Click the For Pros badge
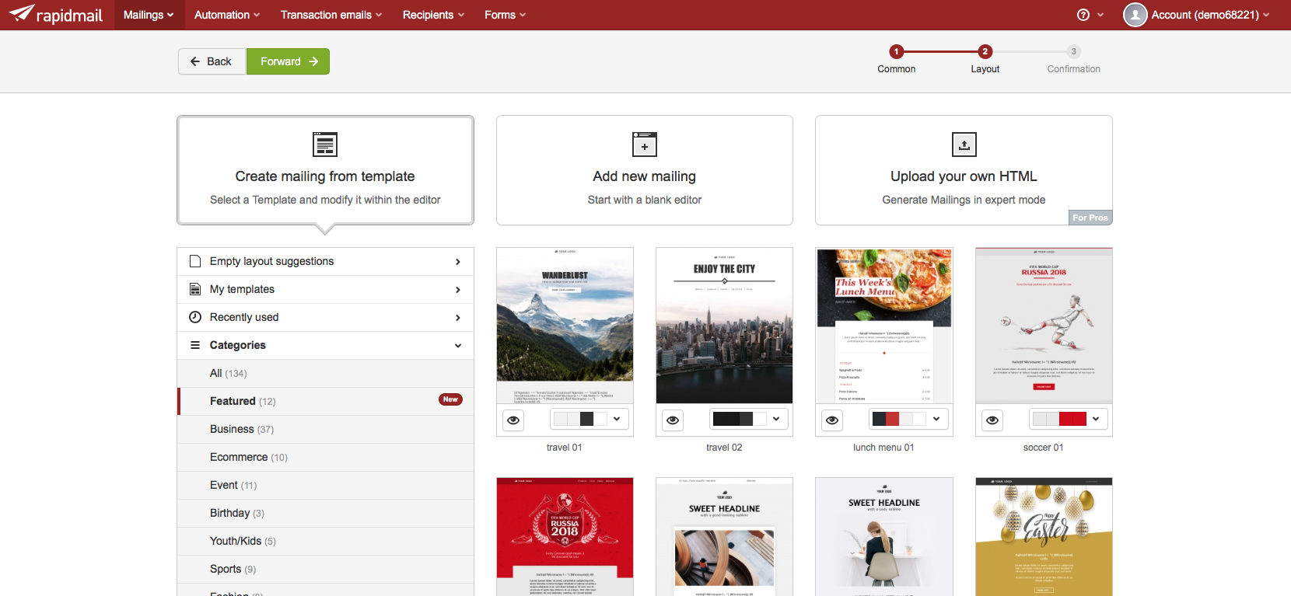The image size is (1291, 596). 1090,218
